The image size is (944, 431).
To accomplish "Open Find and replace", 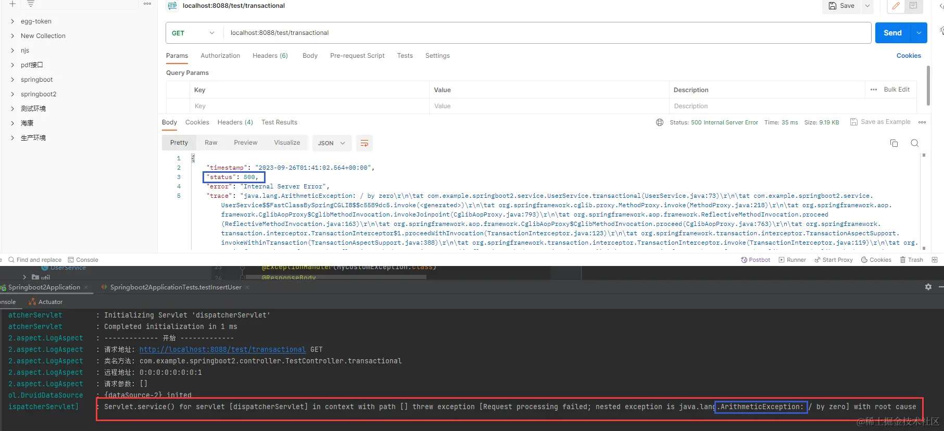I will (35, 260).
